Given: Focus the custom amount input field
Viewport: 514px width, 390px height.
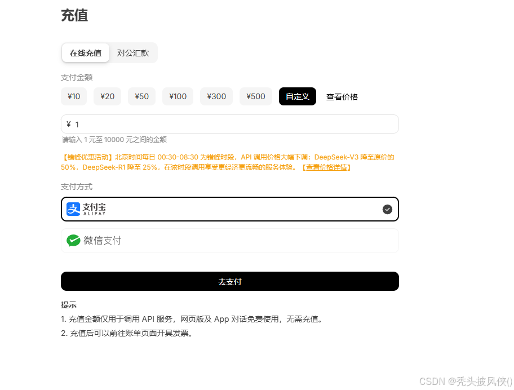Looking at the screenshot, I should pos(230,124).
